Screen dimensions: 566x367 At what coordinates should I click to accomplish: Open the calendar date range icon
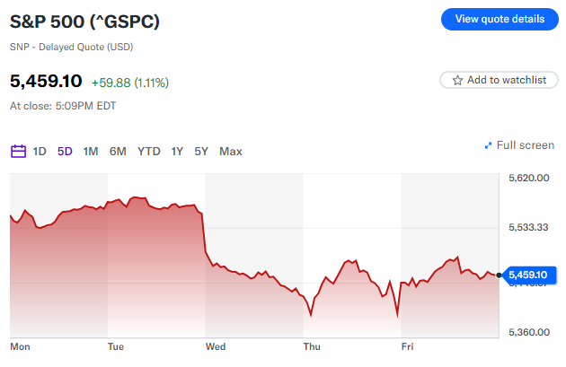(18, 151)
